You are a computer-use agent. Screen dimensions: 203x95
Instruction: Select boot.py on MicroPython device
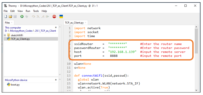click(15, 85)
